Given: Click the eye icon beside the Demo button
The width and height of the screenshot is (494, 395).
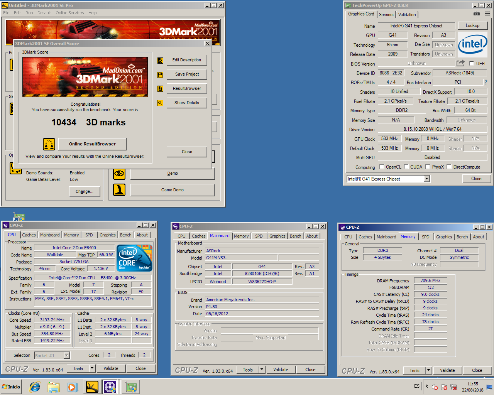Looking at the screenshot, I should [x=119, y=174].
